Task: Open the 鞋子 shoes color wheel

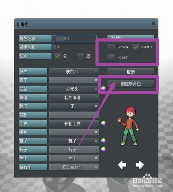Action: [x=103, y=140]
